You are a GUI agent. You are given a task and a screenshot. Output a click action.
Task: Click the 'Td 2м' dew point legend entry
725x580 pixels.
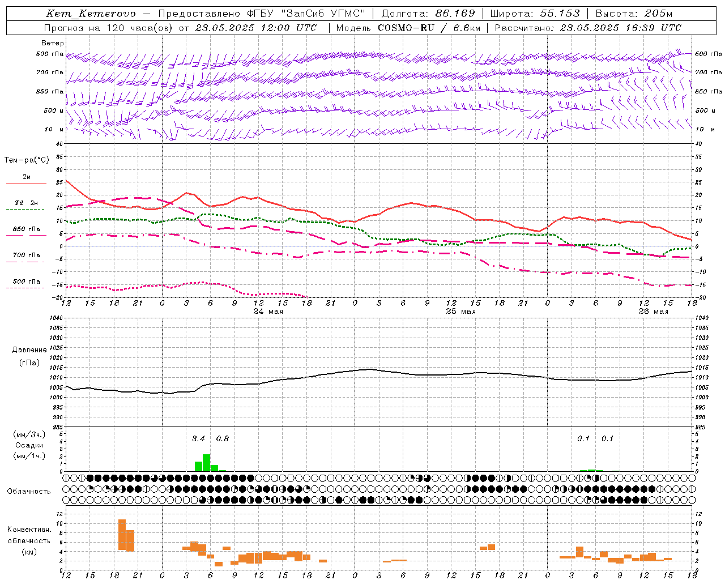tap(26, 203)
